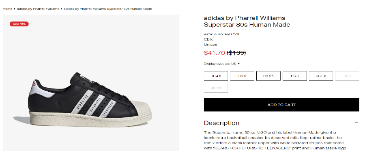Viewport: 365px width, 151px height.
Task: Click the Sale 70% red badge
Action: (19, 24)
